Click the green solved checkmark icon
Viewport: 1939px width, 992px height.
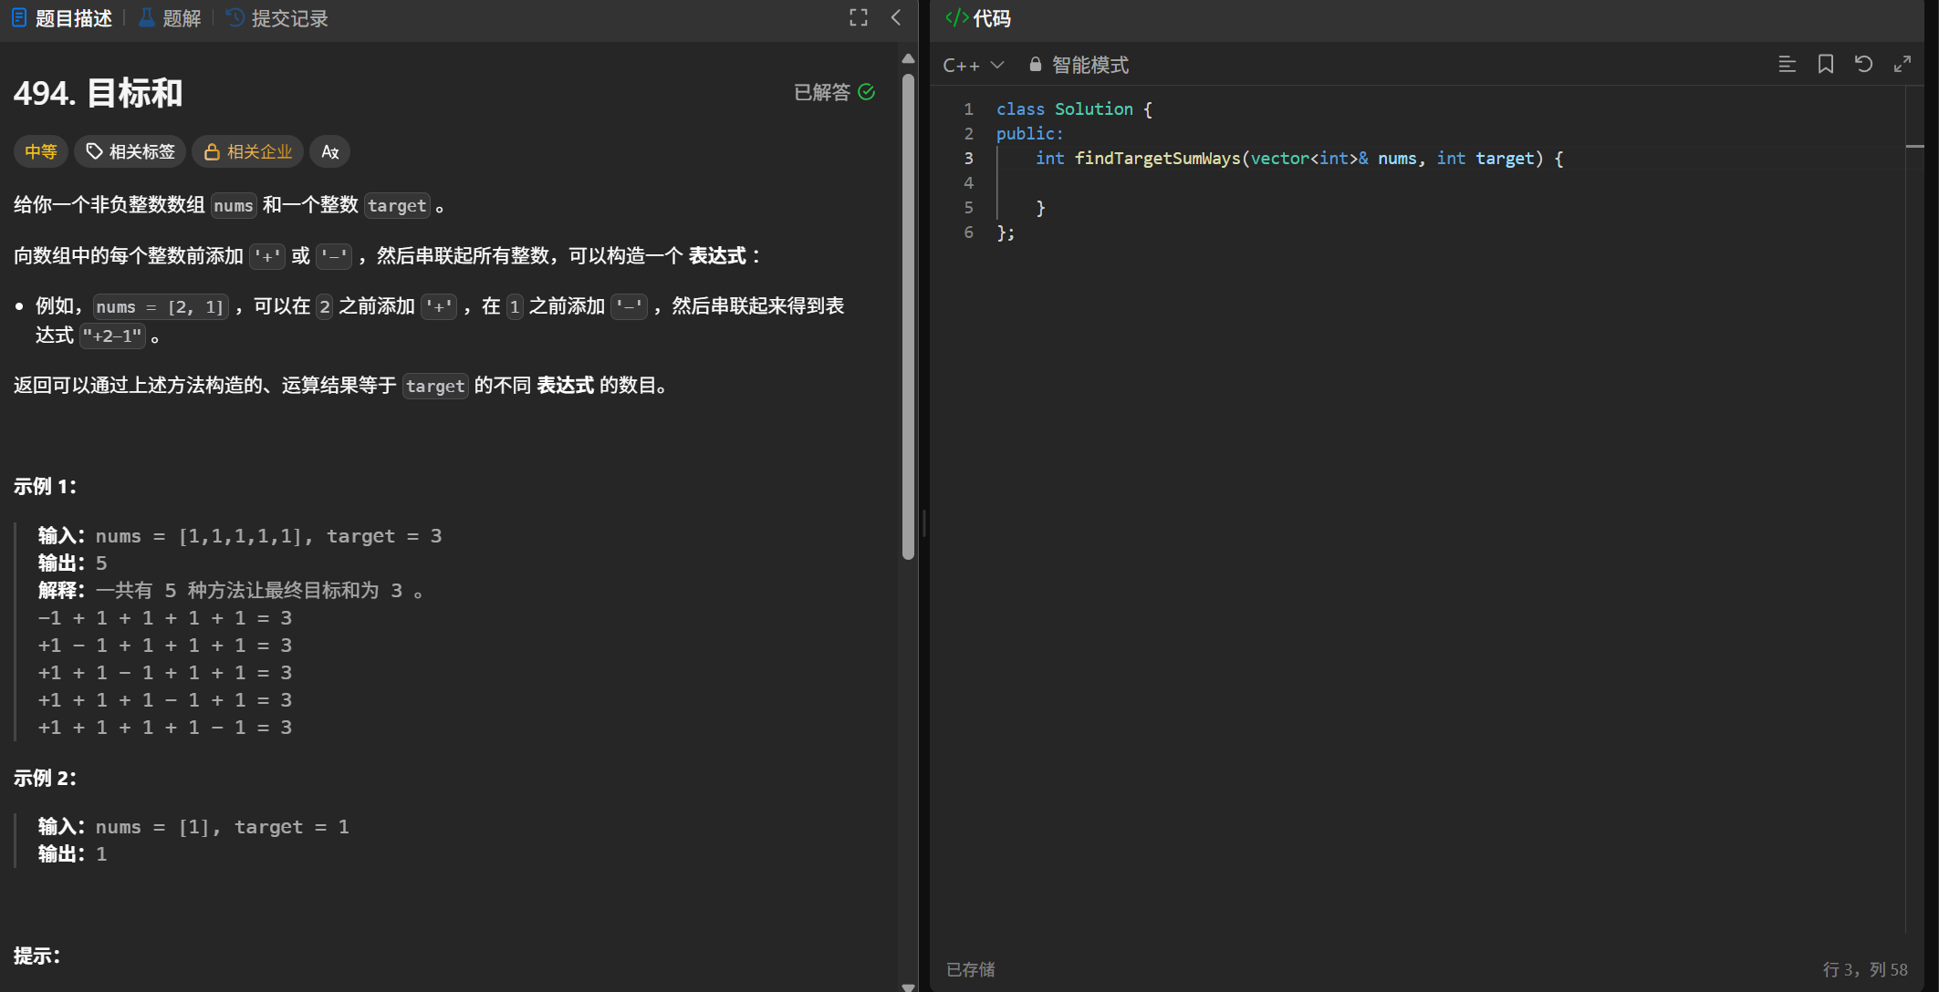pyautogui.click(x=867, y=92)
